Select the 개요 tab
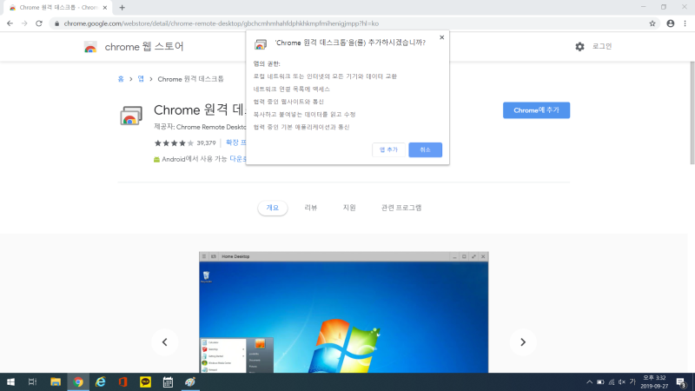Image resolution: width=695 pixels, height=391 pixels. pyautogui.click(x=273, y=208)
